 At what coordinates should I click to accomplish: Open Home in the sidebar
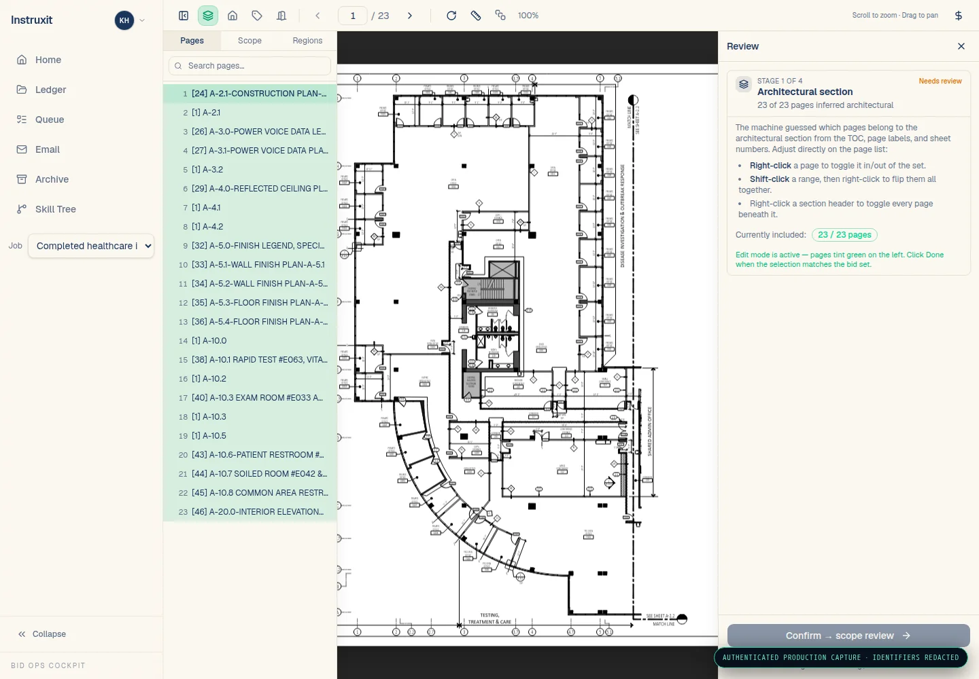82,60
